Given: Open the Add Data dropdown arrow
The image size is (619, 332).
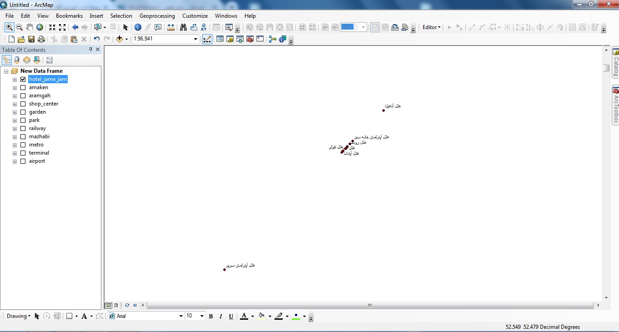Looking at the screenshot, I should (x=126, y=39).
